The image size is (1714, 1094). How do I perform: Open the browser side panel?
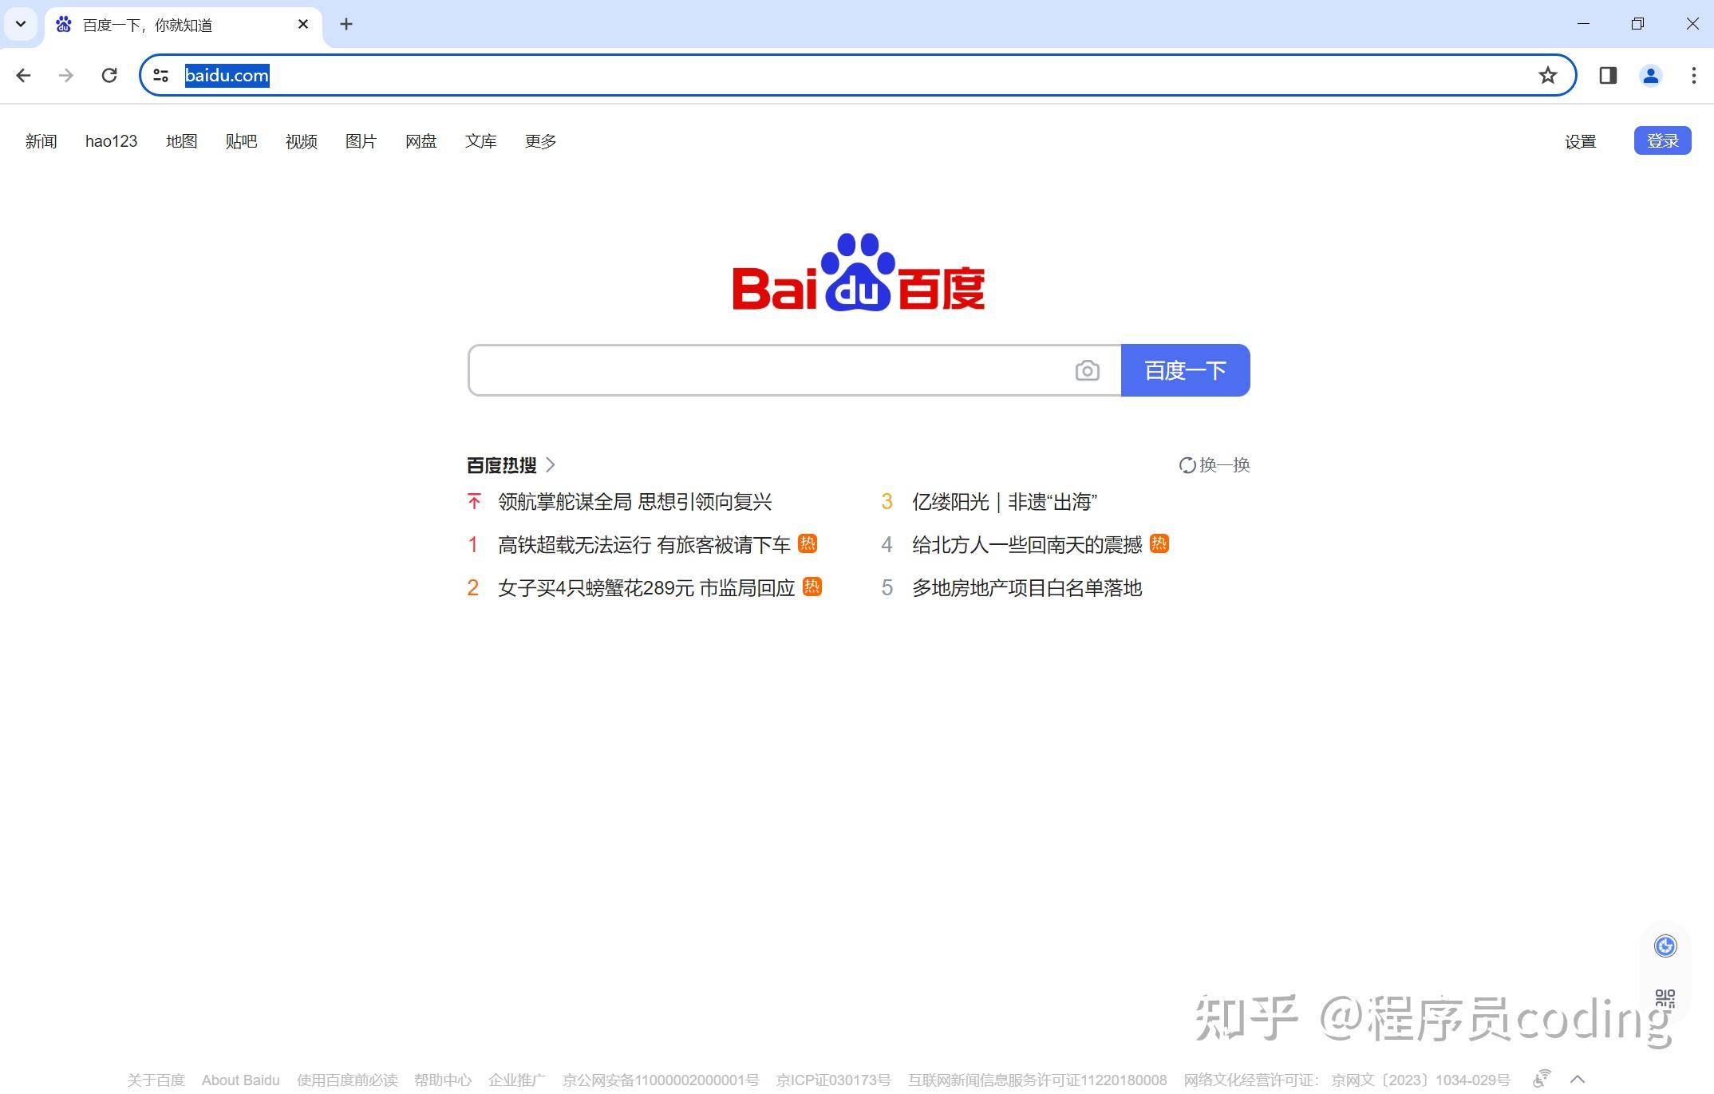coord(1608,75)
